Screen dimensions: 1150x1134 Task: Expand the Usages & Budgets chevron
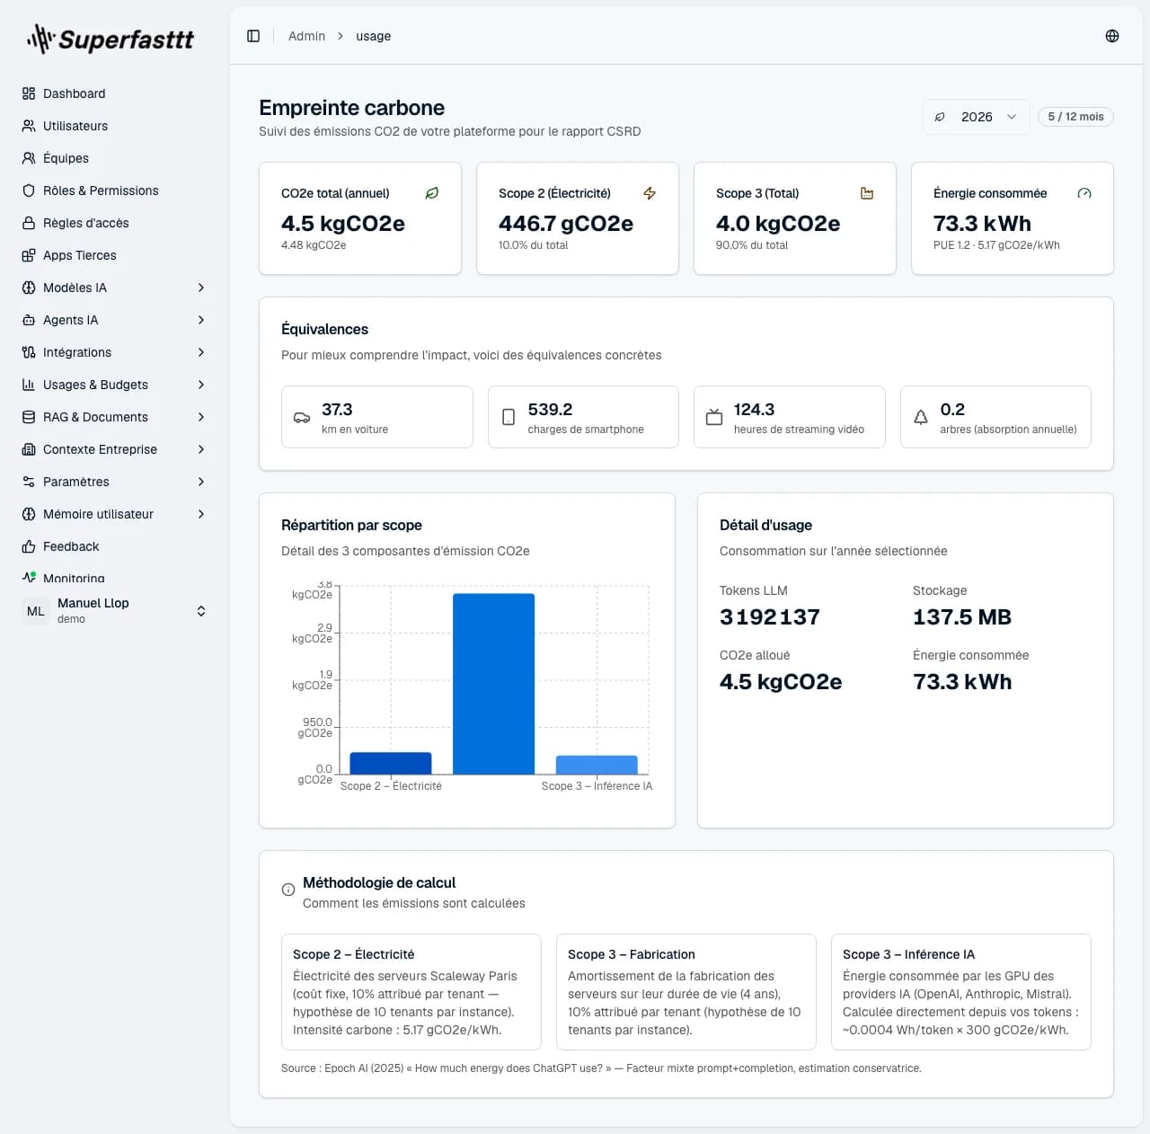pos(201,385)
